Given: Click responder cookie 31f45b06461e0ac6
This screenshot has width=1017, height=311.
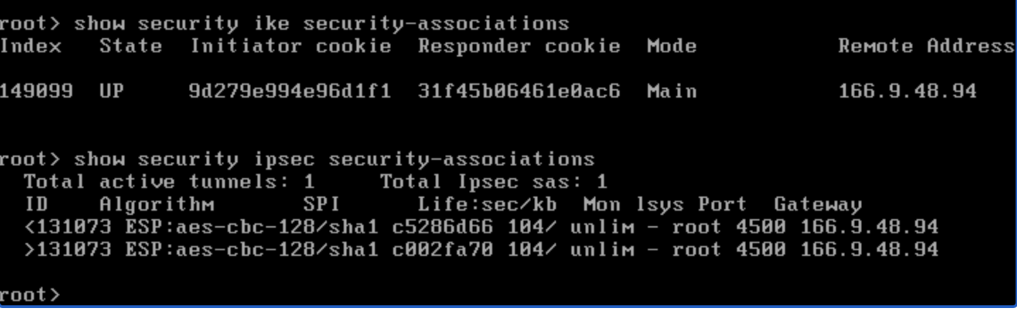Looking at the screenshot, I should coord(519,91).
